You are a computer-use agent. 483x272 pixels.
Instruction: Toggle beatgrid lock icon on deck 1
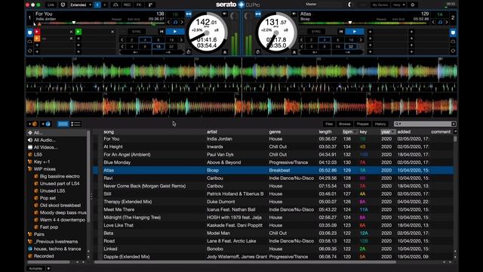click(x=189, y=14)
